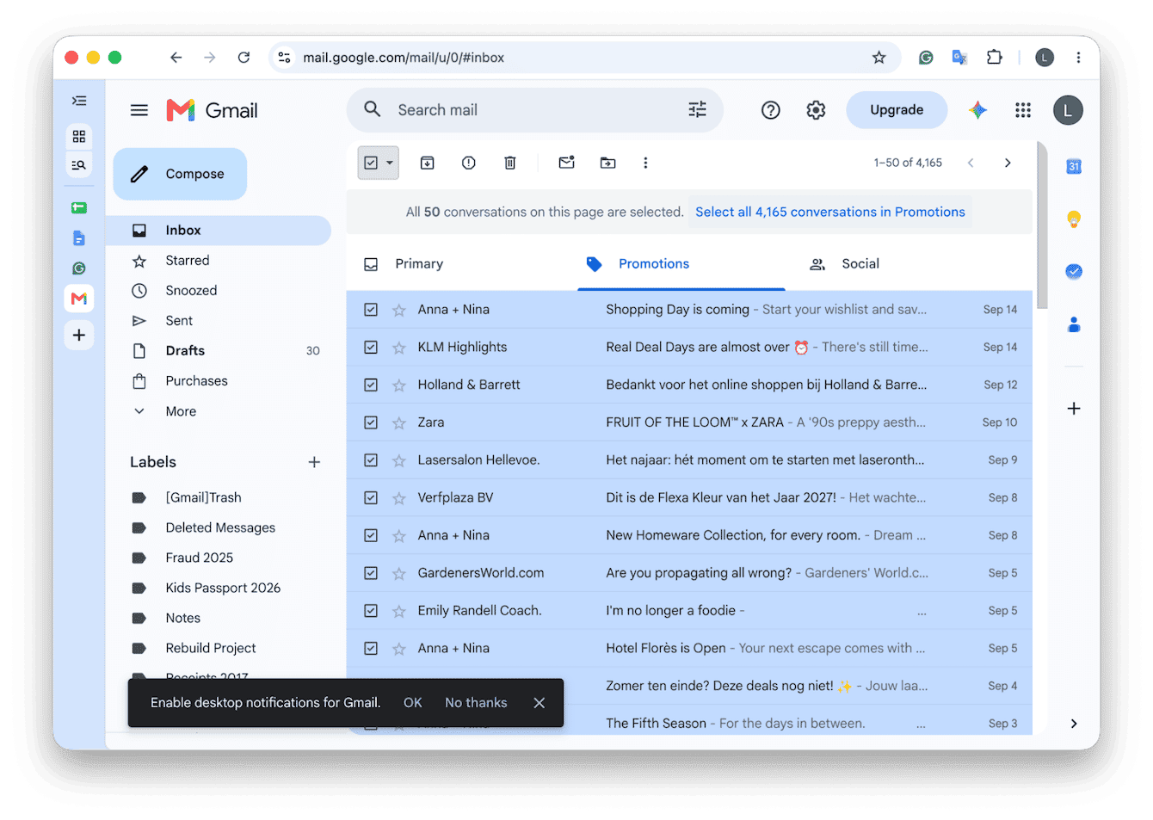Star the KLM Highlights email

coord(398,348)
